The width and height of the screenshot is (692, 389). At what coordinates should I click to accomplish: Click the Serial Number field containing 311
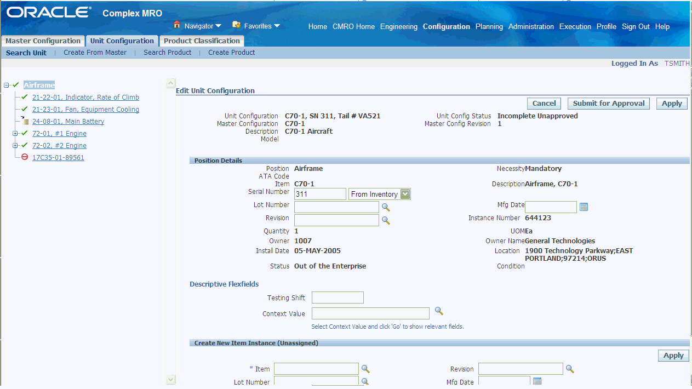point(320,194)
